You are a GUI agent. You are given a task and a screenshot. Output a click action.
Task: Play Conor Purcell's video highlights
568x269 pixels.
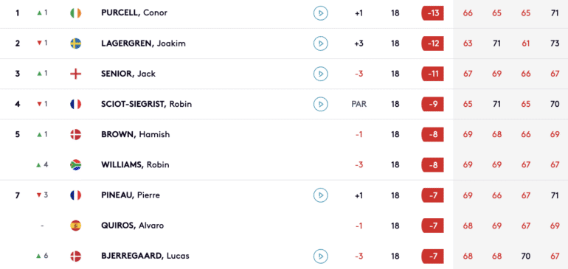click(321, 13)
